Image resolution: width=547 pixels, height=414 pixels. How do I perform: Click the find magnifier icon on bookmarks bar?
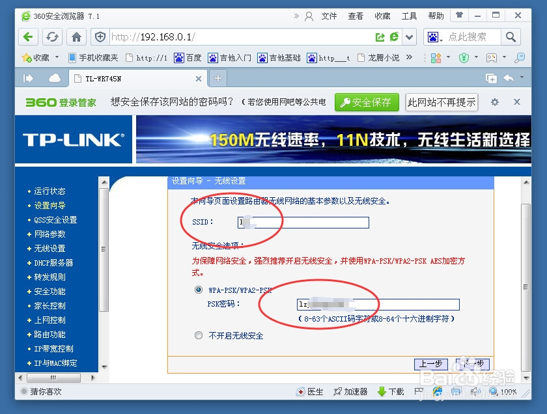click(x=520, y=57)
